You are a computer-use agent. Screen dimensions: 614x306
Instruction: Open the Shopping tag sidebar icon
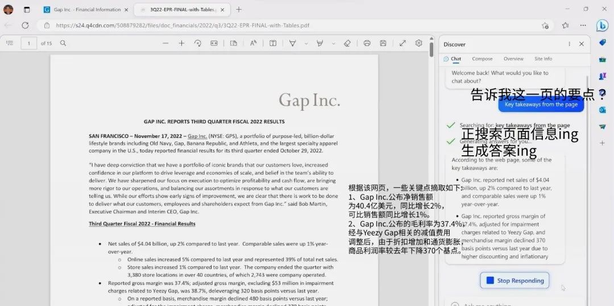click(x=602, y=42)
